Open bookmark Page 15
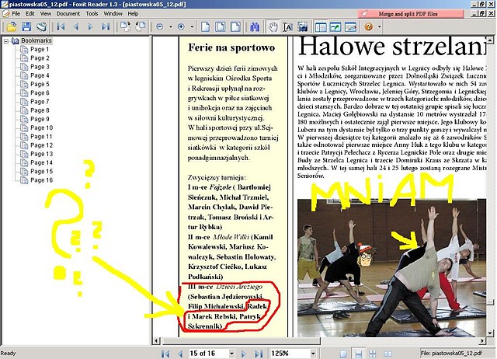 tap(41, 171)
